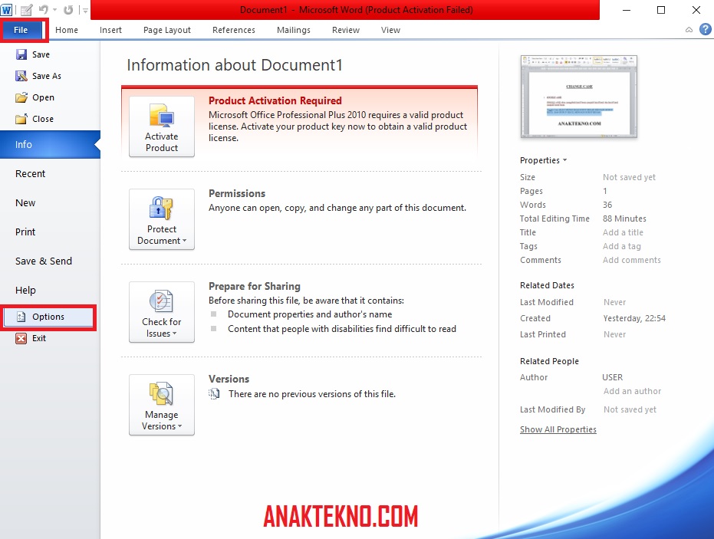Click the Open folder icon
Viewport: 714px width, 539px height.
click(21, 97)
